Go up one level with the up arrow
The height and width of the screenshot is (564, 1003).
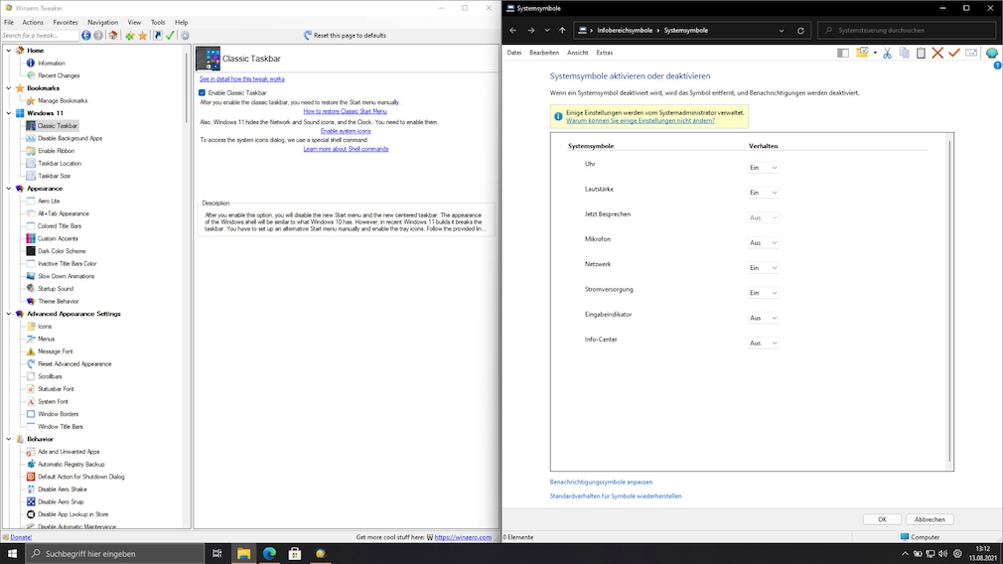point(562,30)
